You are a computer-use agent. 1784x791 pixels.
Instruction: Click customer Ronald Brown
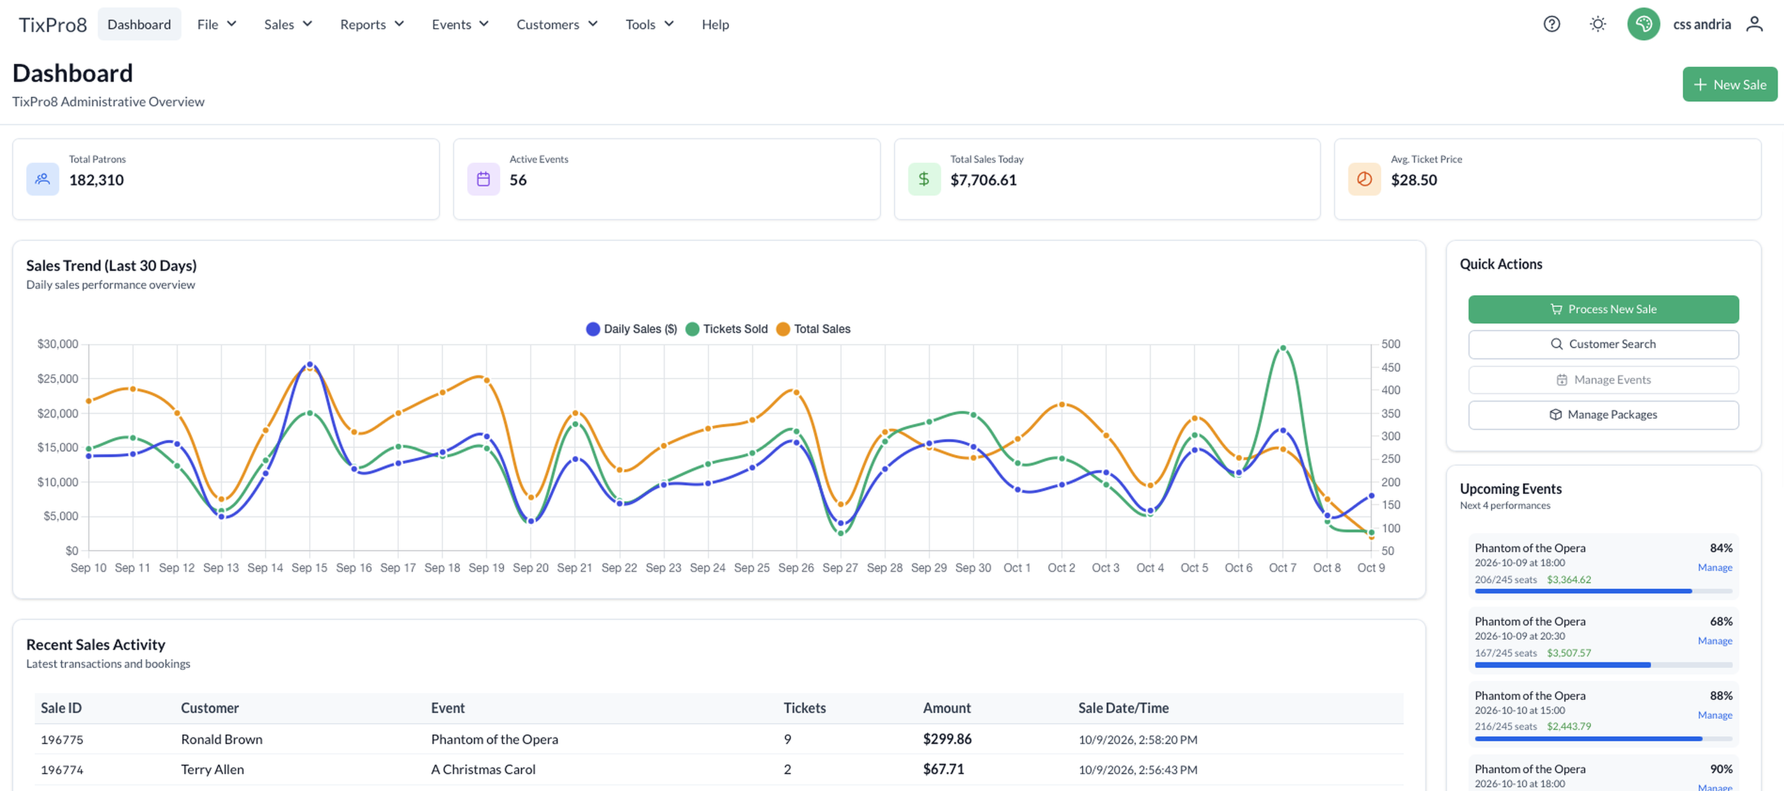coord(222,740)
